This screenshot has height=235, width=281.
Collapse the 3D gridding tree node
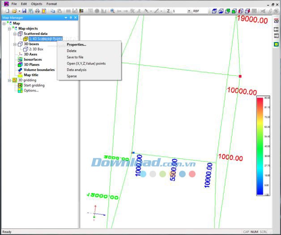[x=9, y=80]
